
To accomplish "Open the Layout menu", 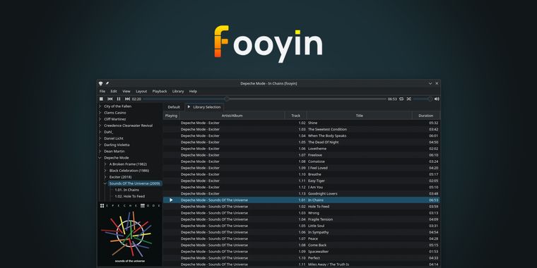I will (x=141, y=91).
